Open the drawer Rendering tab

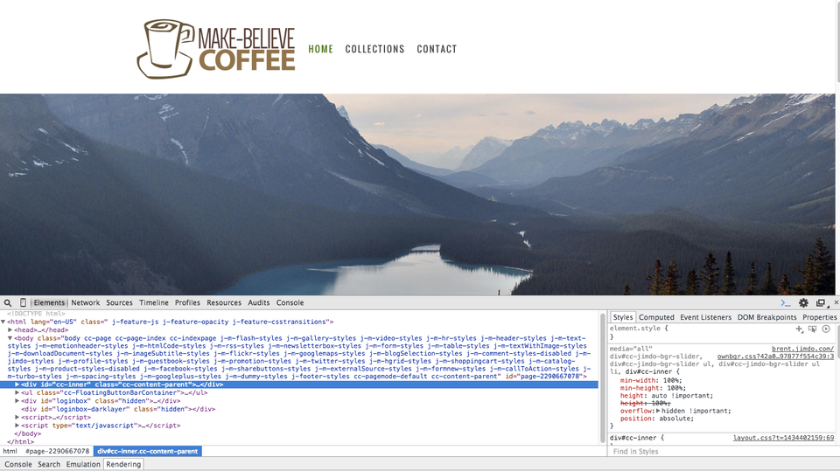[123, 464]
